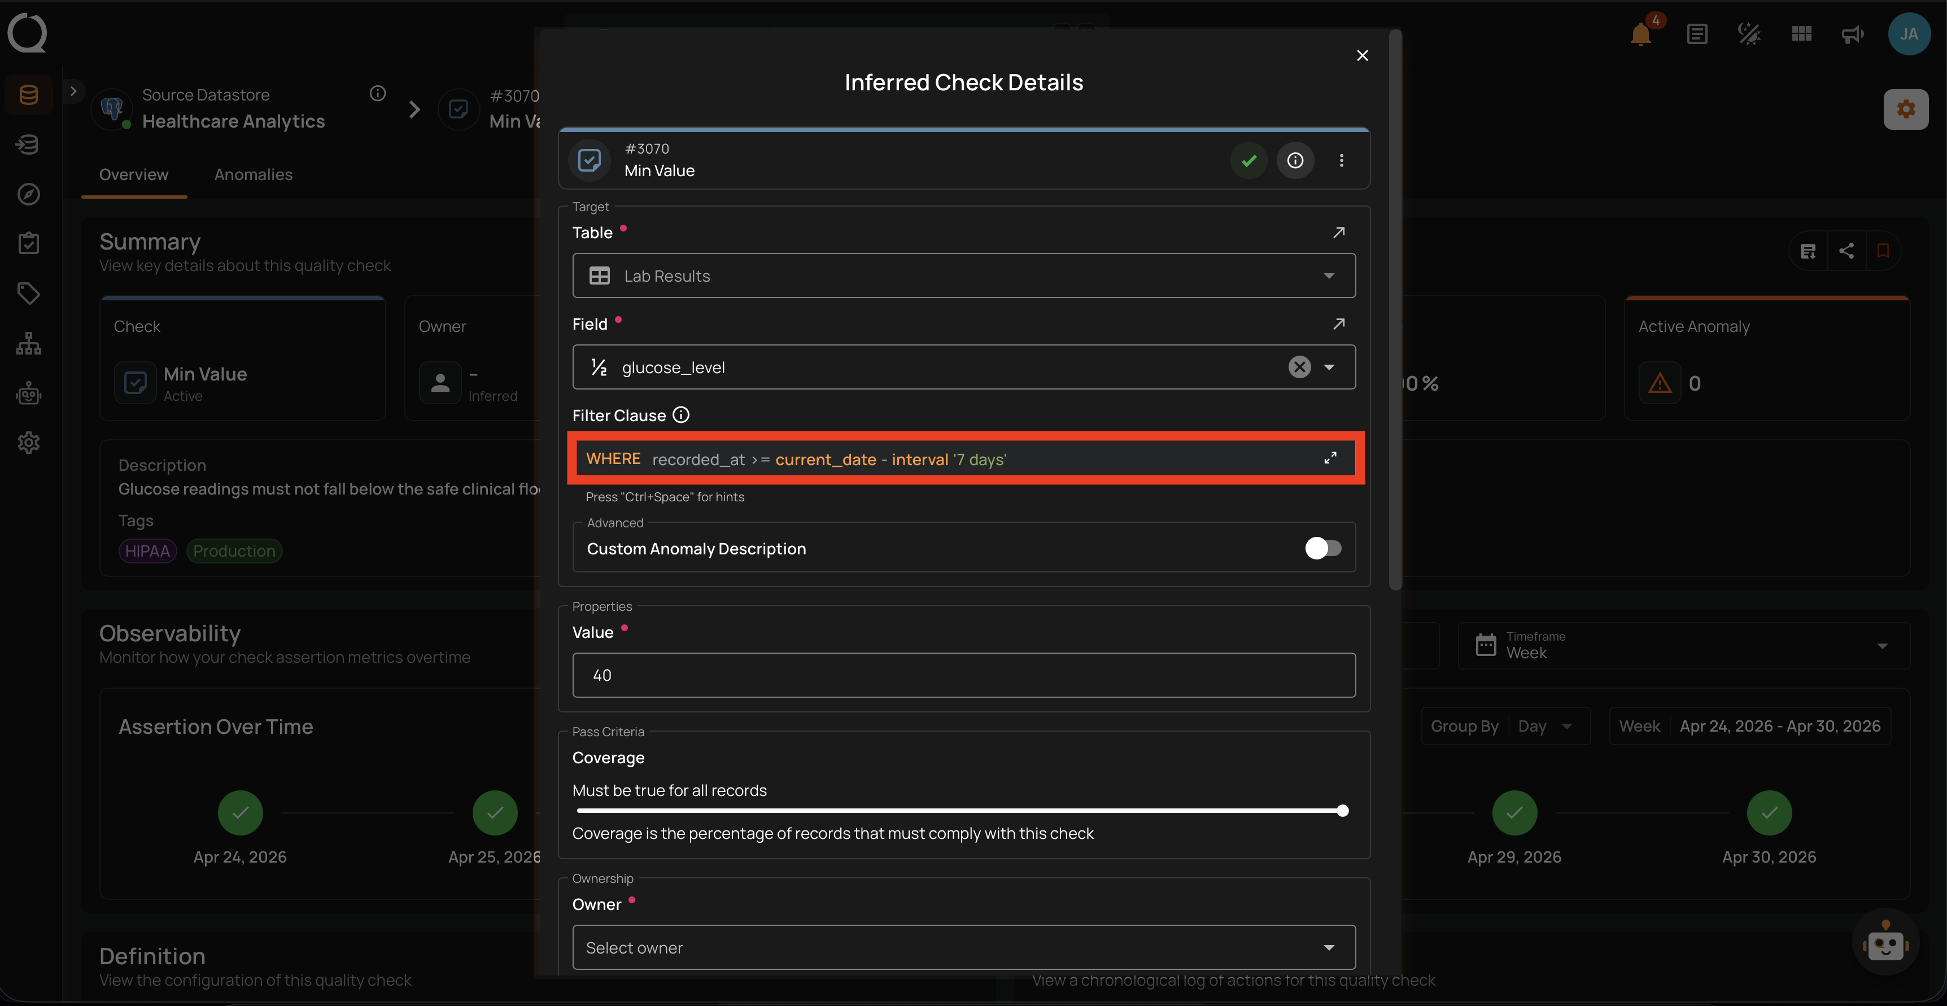Screen dimensions: 1947x1006
Task: Open the hierarchy tree sidebar icon
Action: point(29,344)
